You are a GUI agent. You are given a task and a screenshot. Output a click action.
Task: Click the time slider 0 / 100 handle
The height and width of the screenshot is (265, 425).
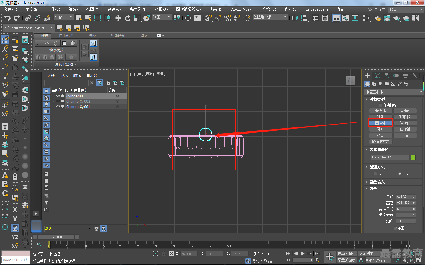56,237
